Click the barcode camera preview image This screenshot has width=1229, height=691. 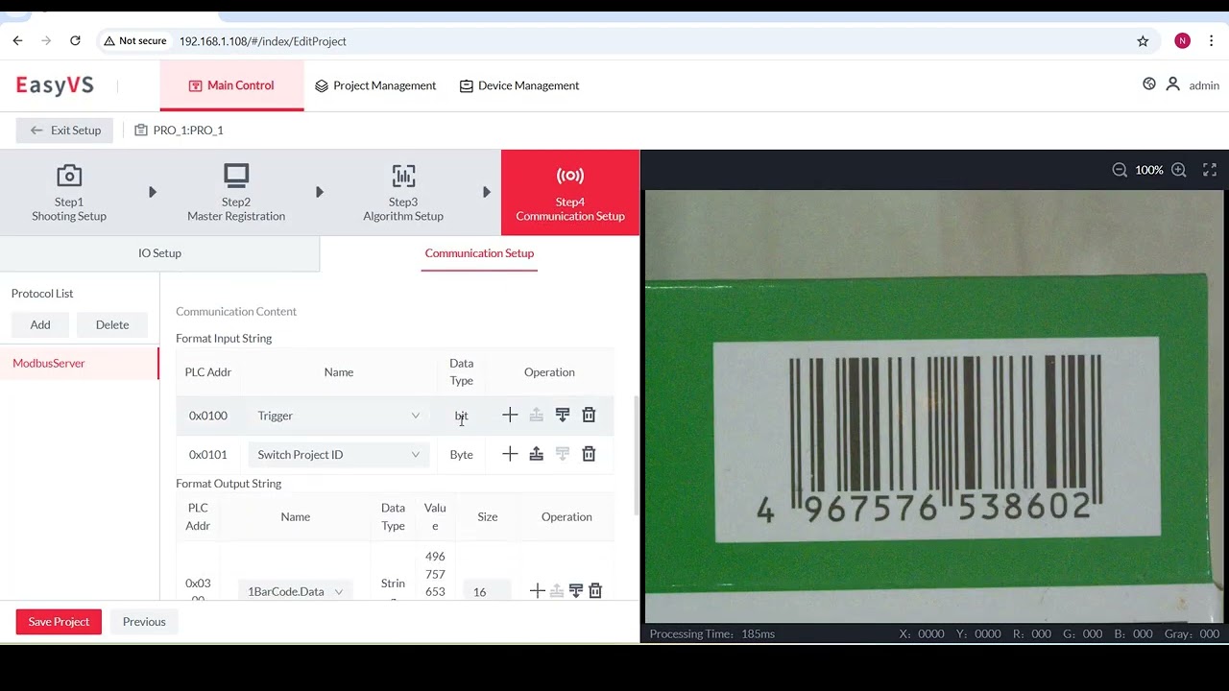934,406
